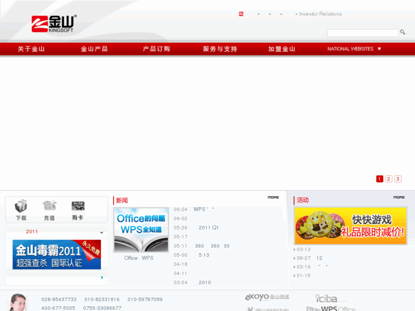The image size is (415, 311).
Task: Open the 05-17 news item
Action: [x=180, y=237]
